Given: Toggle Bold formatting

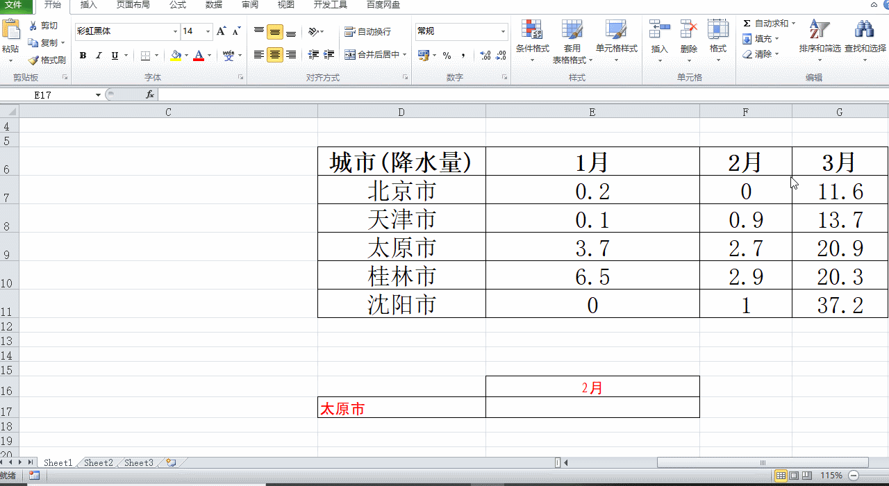Looking at the screenshot, I should tap(83, 56).
